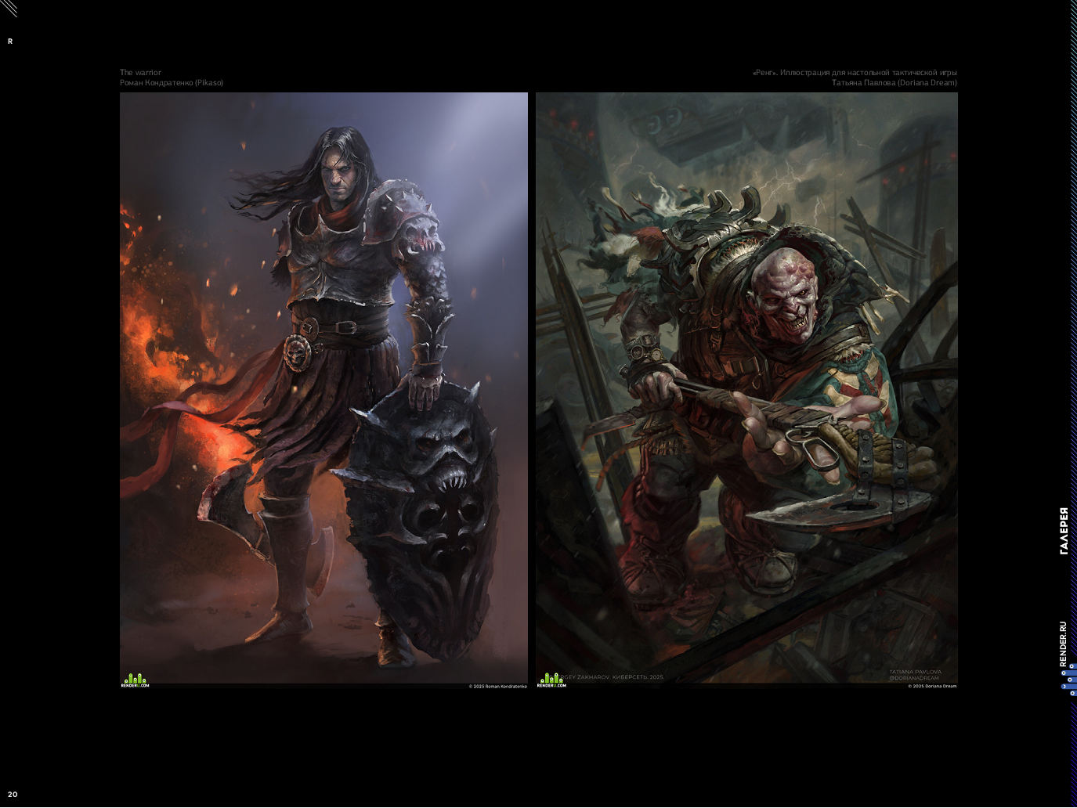This screenshot has width=1077, height=808.
Task: Click the page number "20"
Action: [x=13, y=795]
